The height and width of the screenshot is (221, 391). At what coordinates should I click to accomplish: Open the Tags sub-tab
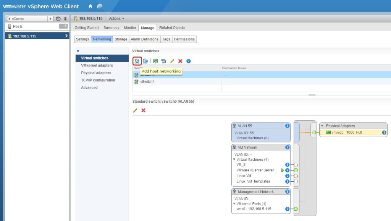(x=166, y=39)
